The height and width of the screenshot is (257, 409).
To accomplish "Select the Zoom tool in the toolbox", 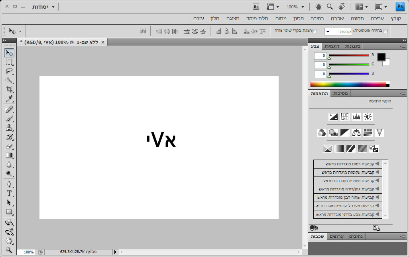I will (x=9, y=250).
